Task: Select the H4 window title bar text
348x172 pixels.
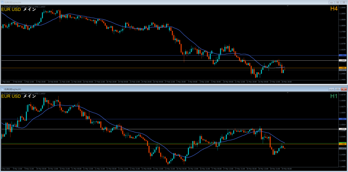Action: coord(12,2)
